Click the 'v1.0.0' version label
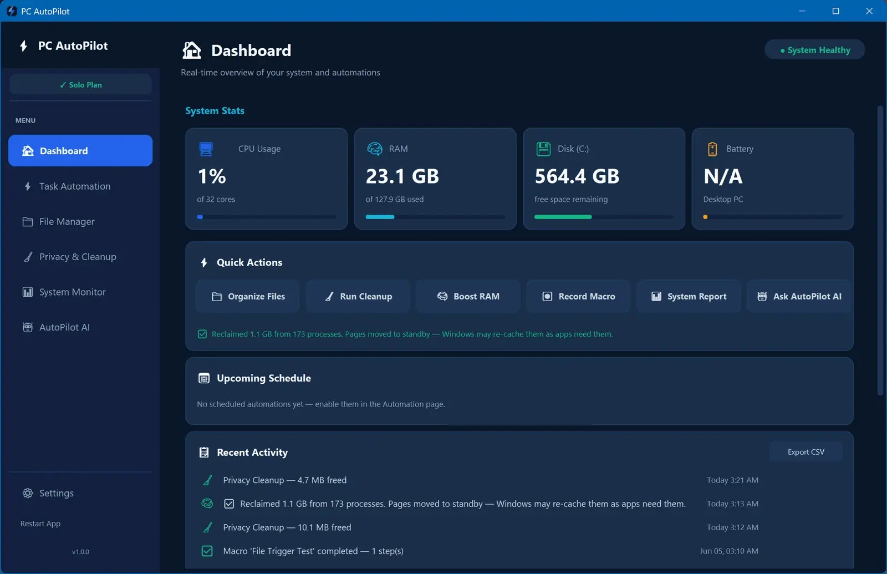This screenshot has width=887, height=574. (80, 552)
